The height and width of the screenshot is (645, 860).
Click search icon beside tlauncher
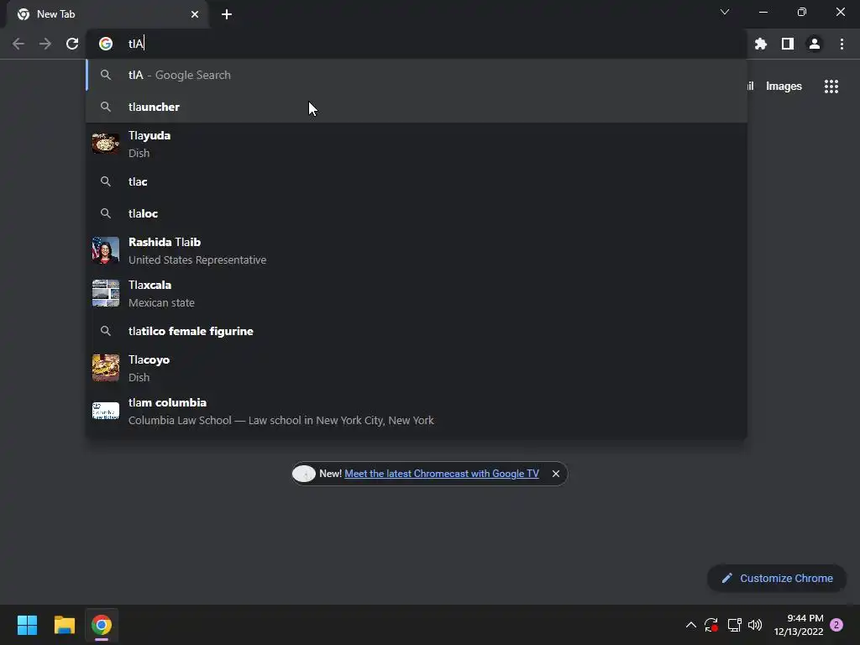[x=105, y=107]
